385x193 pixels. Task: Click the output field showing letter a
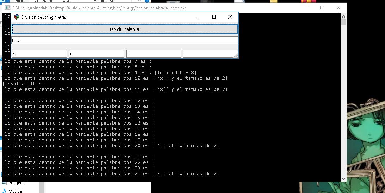210,54
